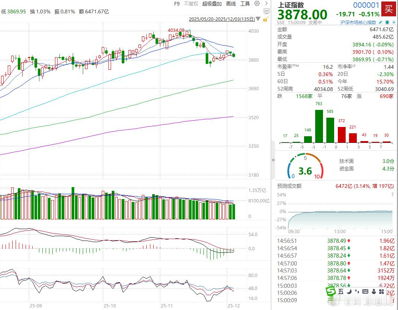The width and height of the screenshot is (398, 310).
Task: Add to watchlist plus icon
Action: pos(394,22)
